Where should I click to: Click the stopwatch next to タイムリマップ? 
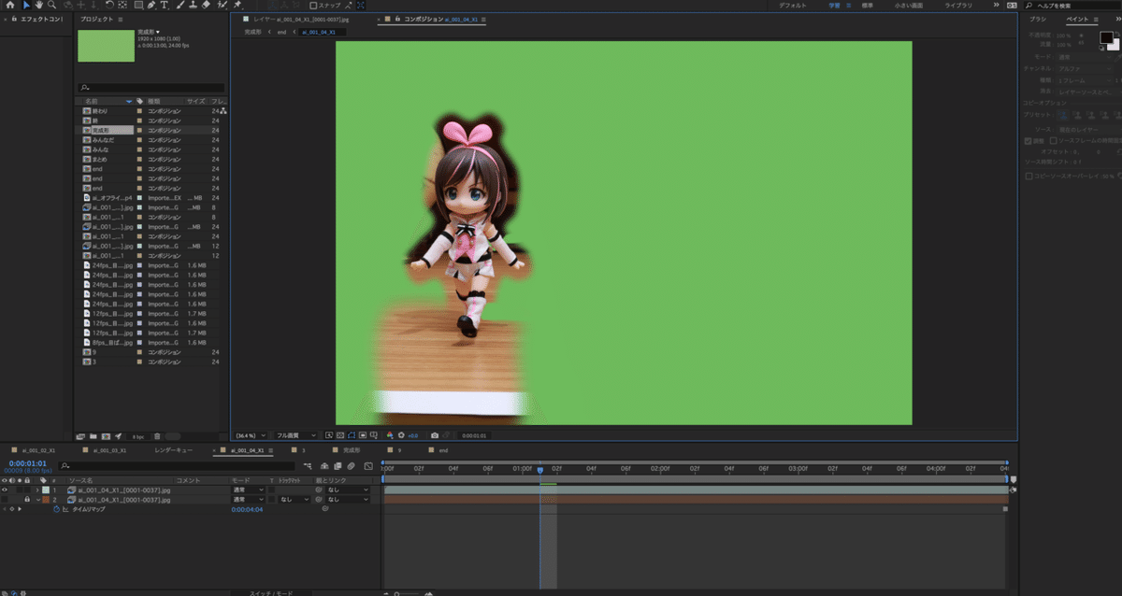tap(55, 509)
